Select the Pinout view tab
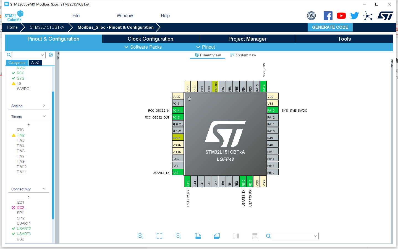 coord(208,55)
